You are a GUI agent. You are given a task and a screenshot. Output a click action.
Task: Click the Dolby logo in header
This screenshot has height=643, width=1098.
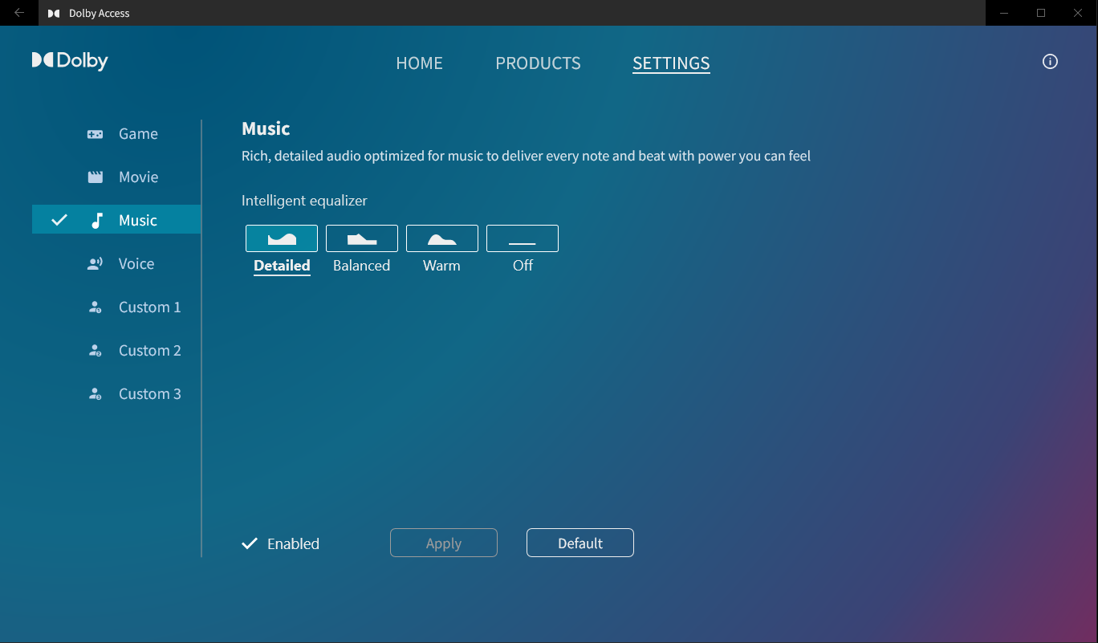click(70, 61)
